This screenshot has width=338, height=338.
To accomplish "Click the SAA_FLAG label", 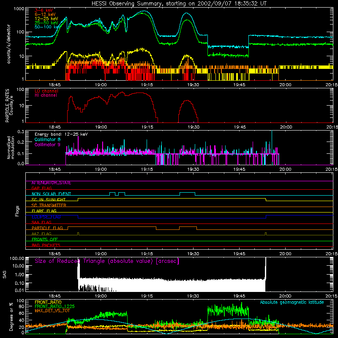I will 41,222.
